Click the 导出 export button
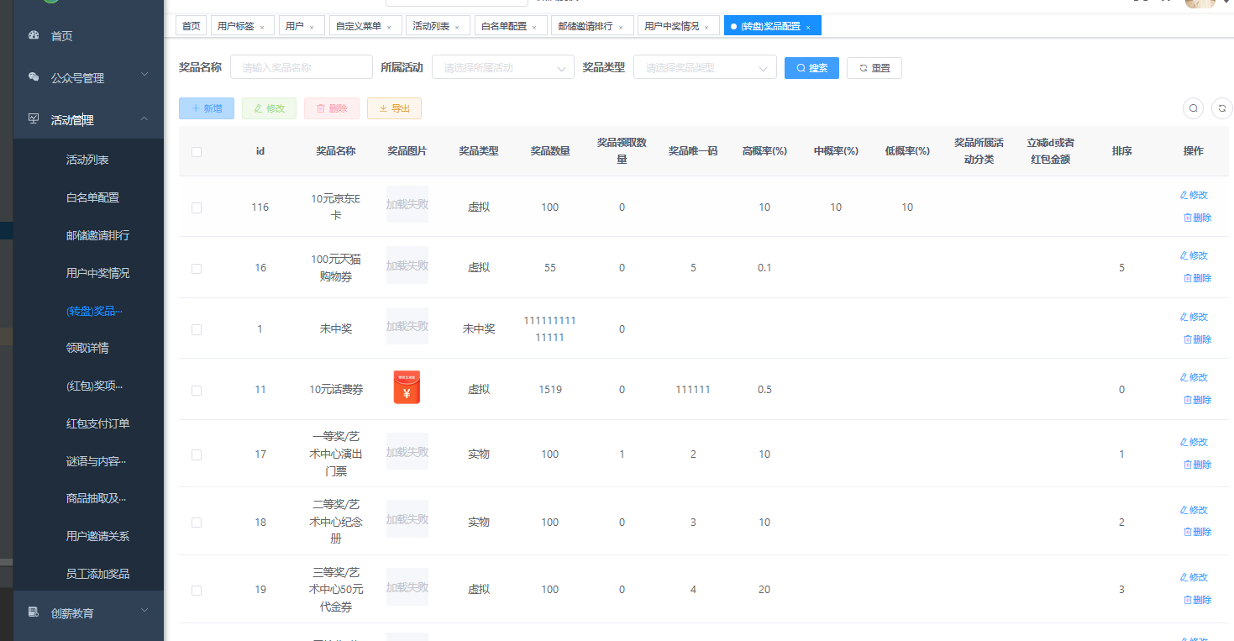The width and height of the screenshot is (1234, 641). (394, 108)
